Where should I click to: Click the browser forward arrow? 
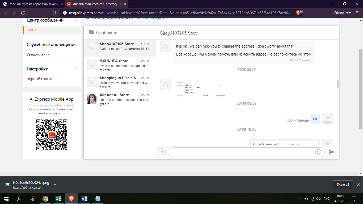tap(14, 13)
